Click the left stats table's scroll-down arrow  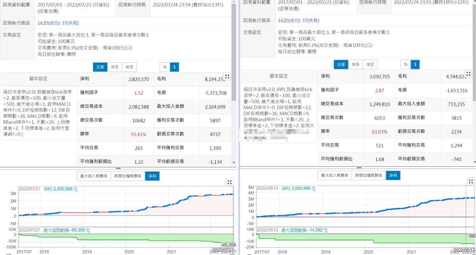(x=234, y=162)
